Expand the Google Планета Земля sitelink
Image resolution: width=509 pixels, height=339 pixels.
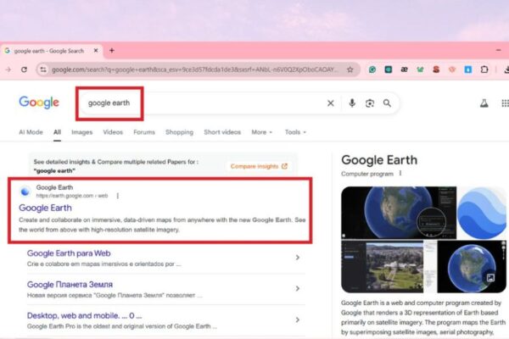pyautogui.click(x=297, y=288)
